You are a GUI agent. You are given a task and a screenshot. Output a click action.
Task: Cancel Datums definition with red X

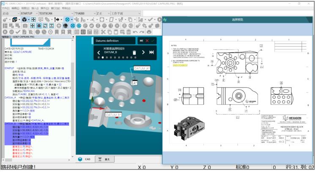(x=147, y=41)
